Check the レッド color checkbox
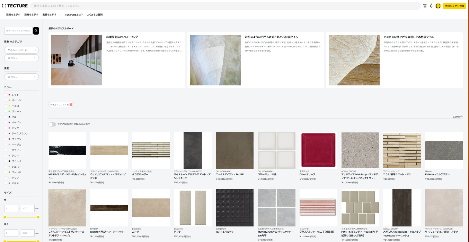This screenshot has width=469, height=242. [5, 95]
